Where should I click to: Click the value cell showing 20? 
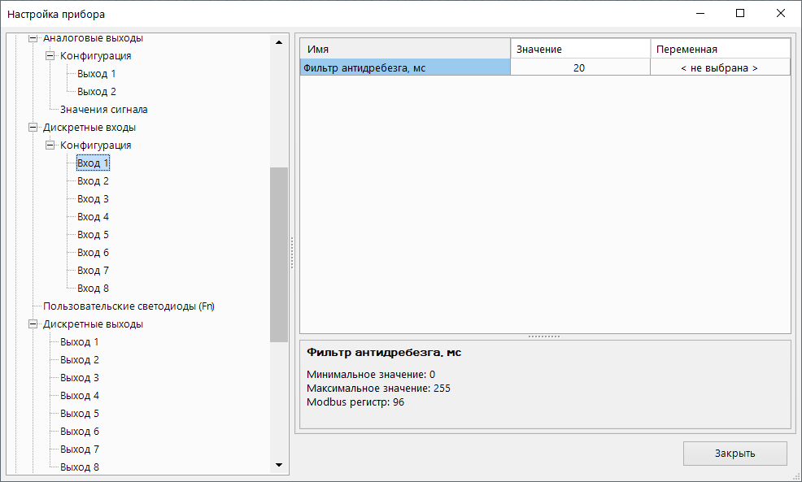click(579, 68)
